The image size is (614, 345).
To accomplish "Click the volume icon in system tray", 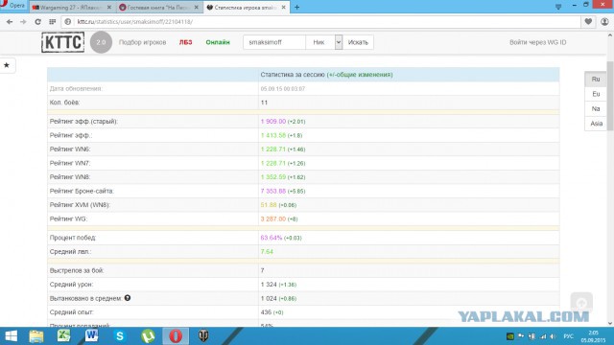I will coord(553,336).
